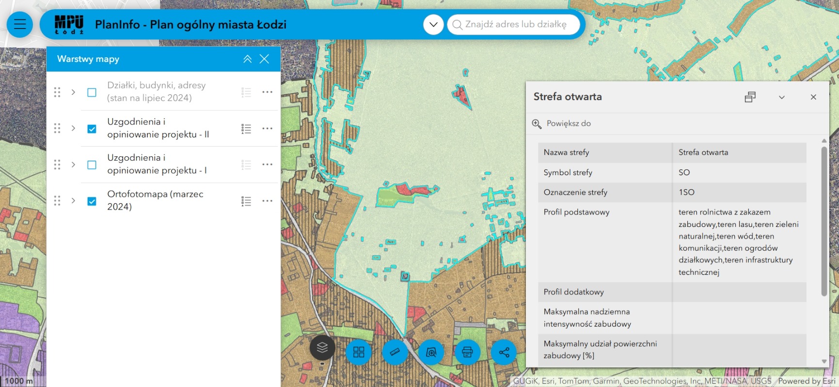Click the popup scroll down arrow
The height and width of the screenshot is (387, 839).
coord(824,361)
